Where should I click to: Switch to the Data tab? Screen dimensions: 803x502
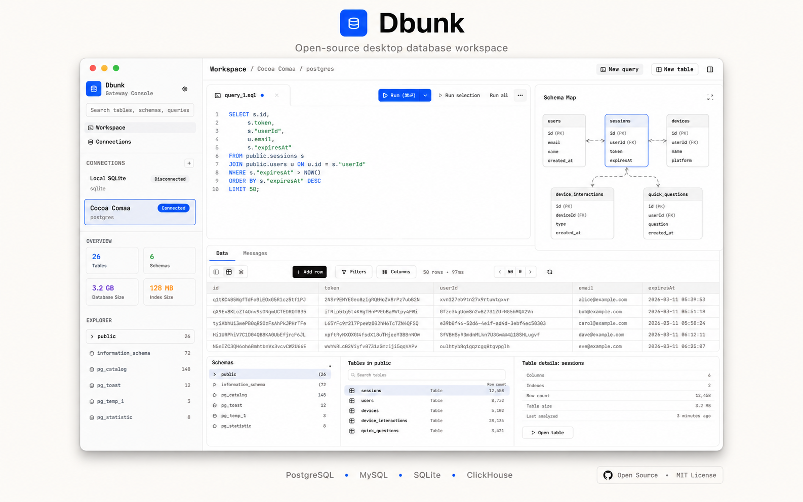pyautogui.click(x=222, y=253)
